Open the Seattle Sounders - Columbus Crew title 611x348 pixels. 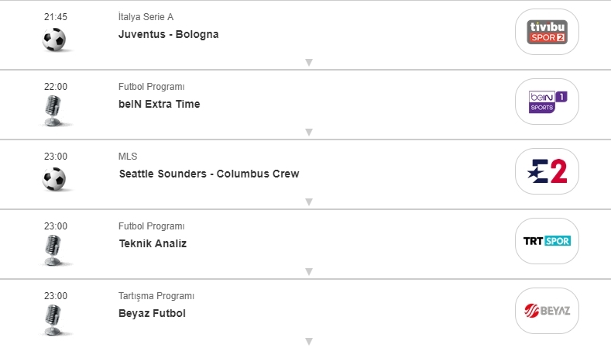(208, 174)
